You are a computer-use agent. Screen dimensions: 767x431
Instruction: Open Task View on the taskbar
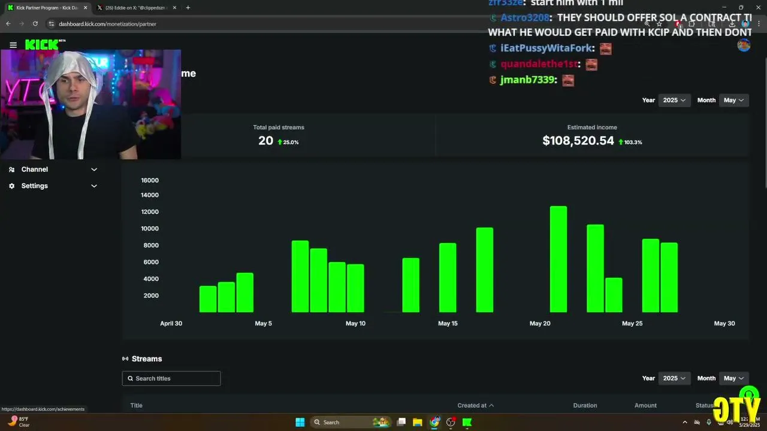[401, 422]
